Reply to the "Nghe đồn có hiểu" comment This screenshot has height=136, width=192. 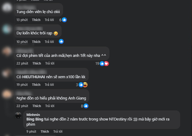[x=49, y=106]
